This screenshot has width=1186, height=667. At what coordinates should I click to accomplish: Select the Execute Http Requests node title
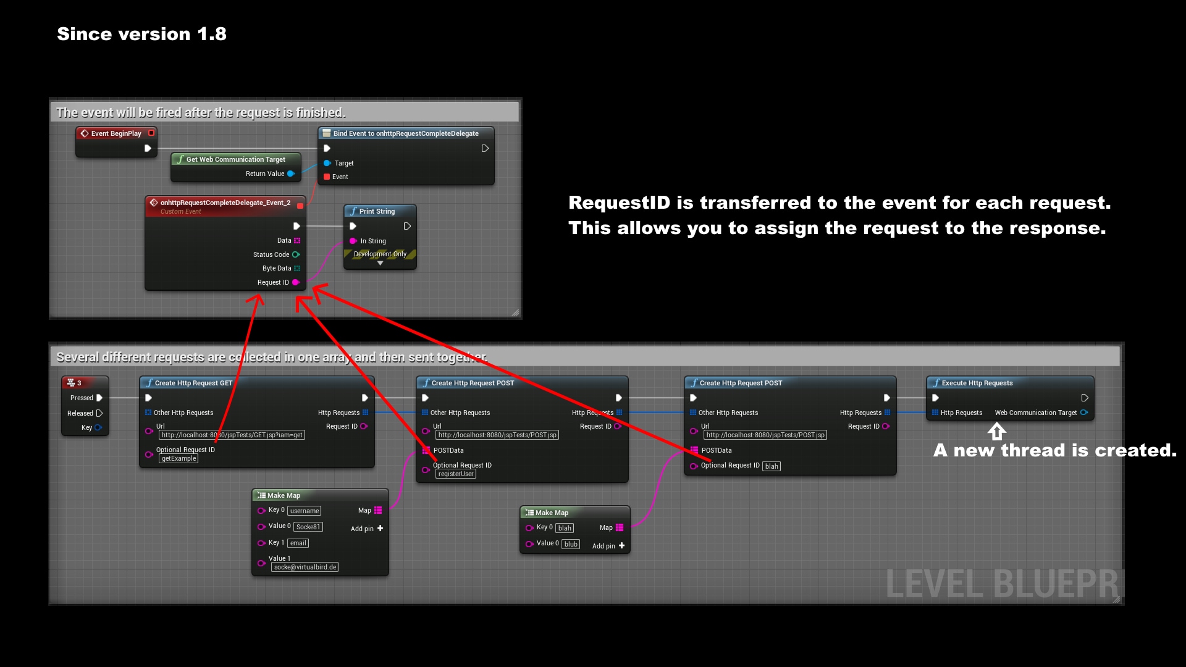coord(977,383)
